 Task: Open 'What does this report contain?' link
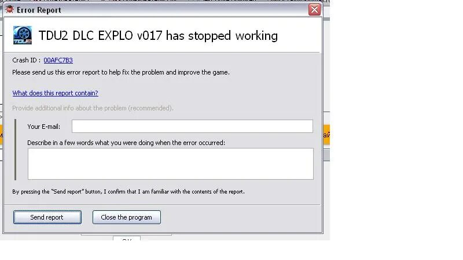[x=55, y=93]
